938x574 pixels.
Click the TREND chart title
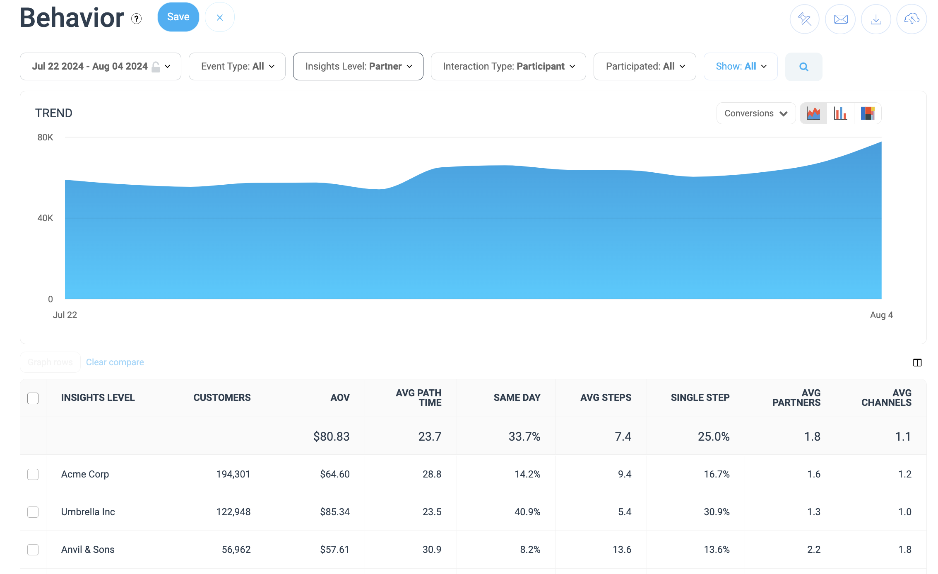click(54, 113)
